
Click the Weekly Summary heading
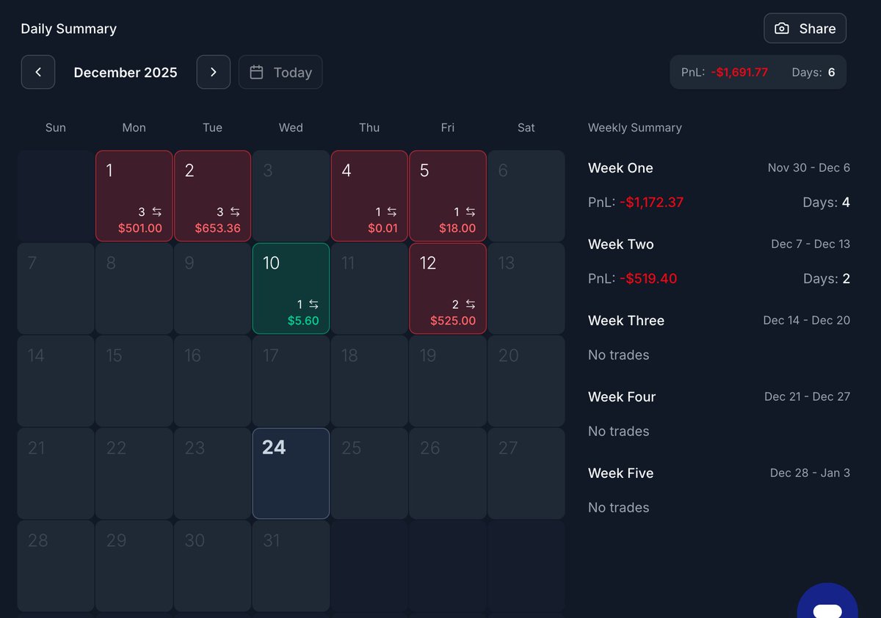pyautogui.click(x=635, y=128)
